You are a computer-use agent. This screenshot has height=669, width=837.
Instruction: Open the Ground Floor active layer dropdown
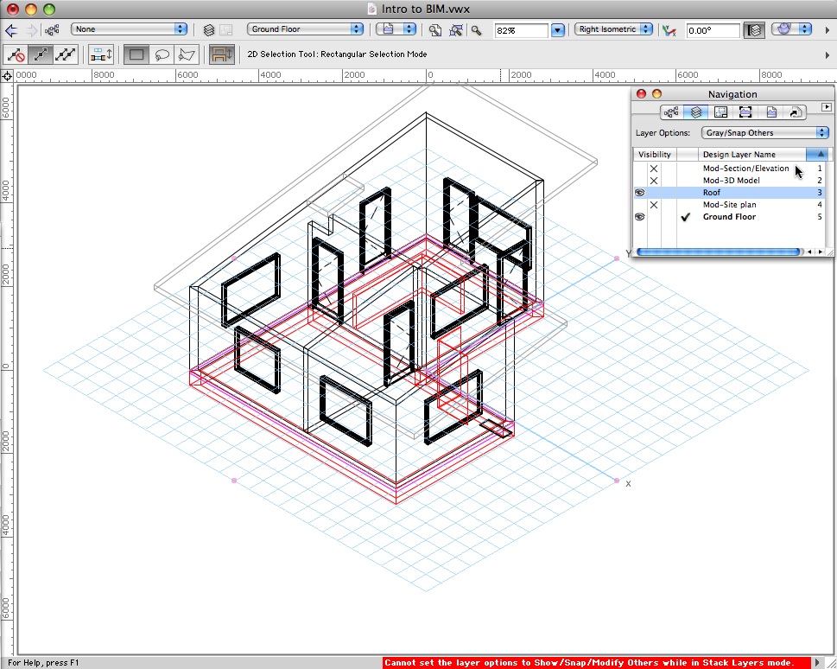pos(305,29)
